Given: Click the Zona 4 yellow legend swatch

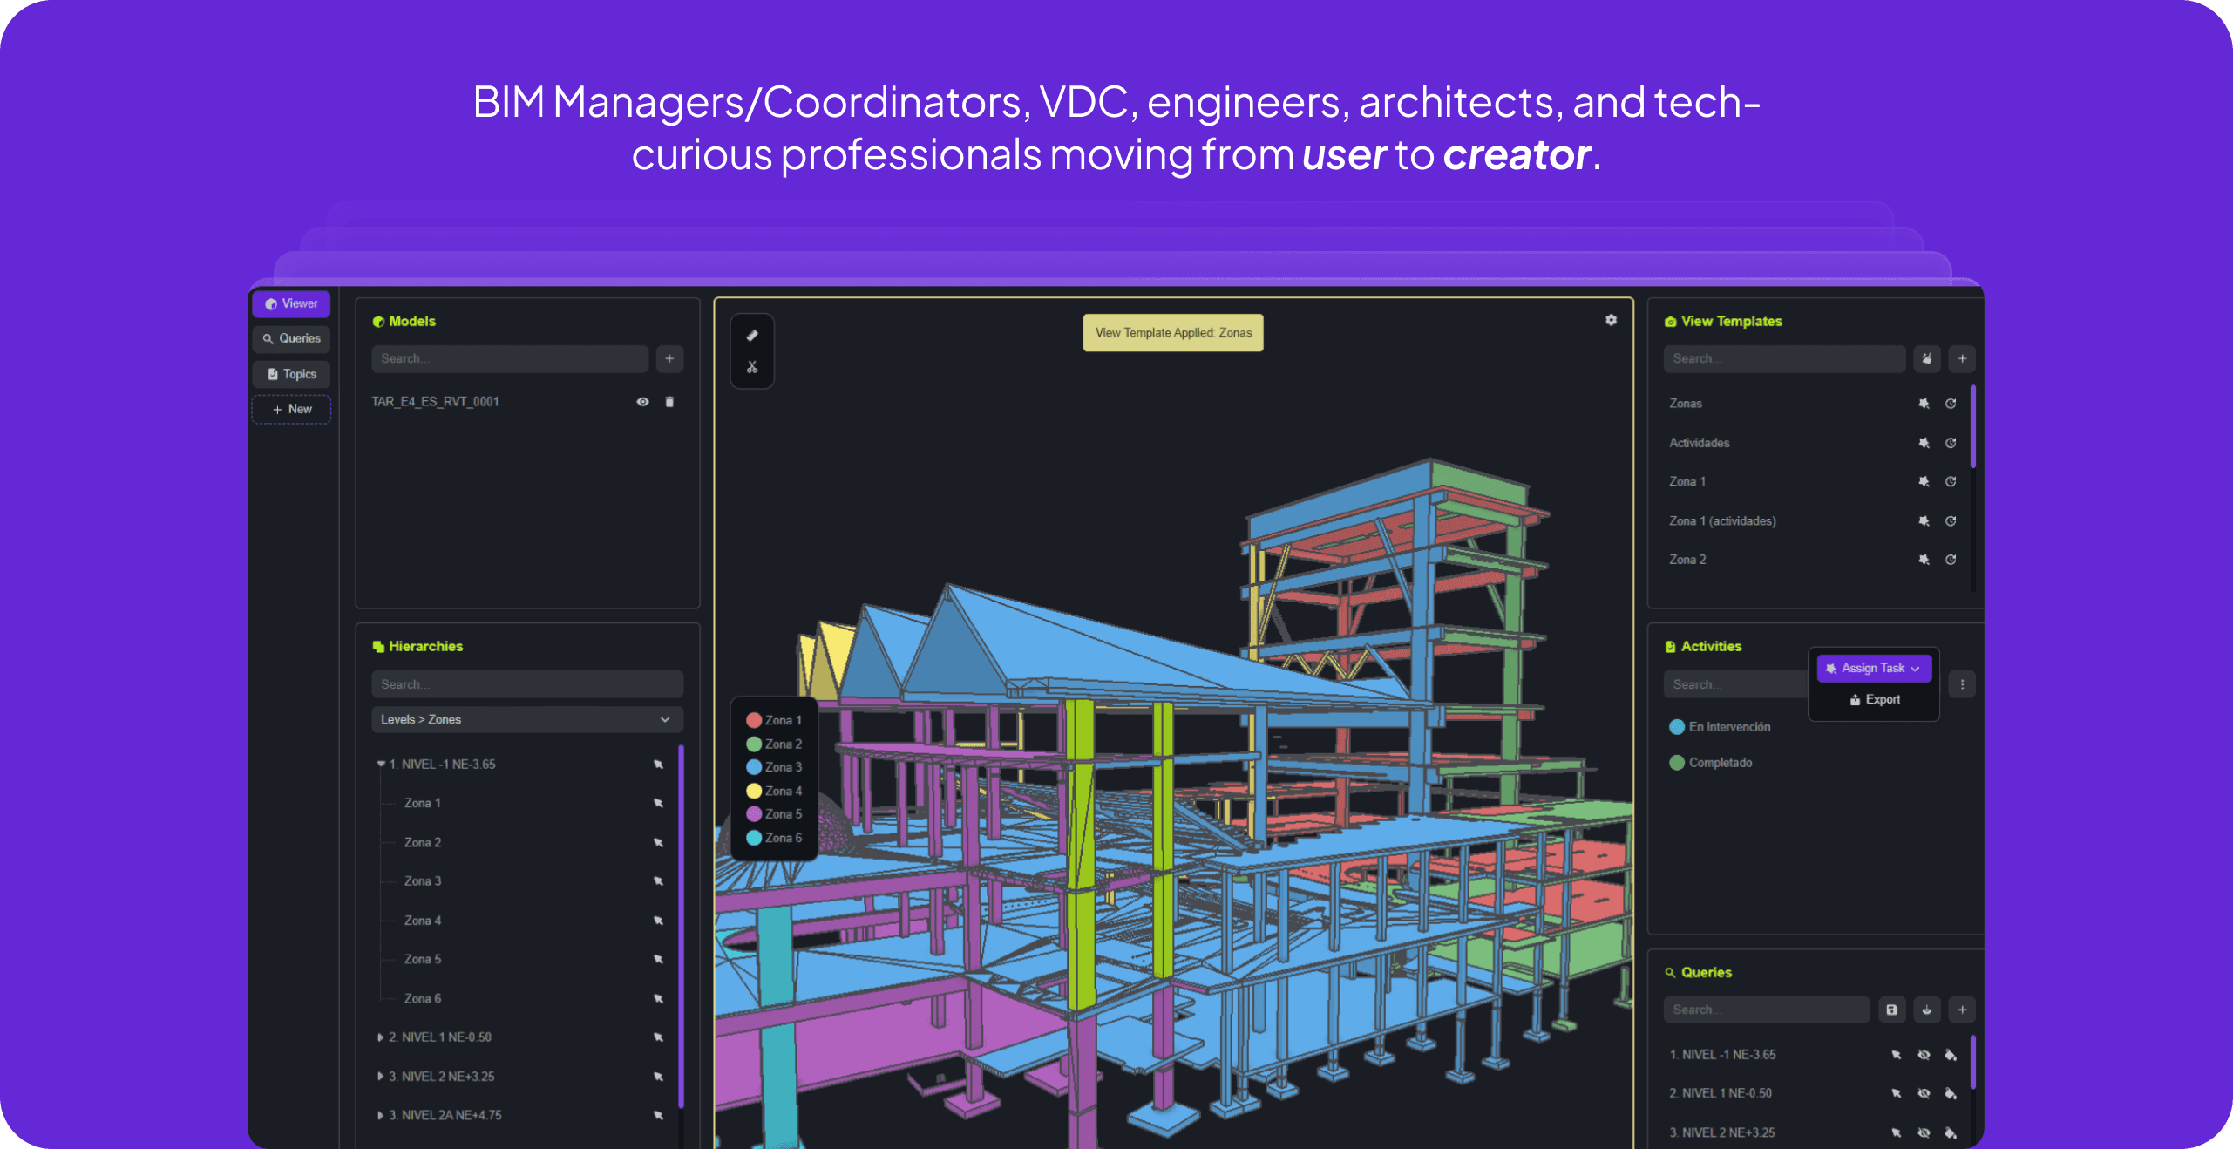Looking at the screenshot, I should [x=754, y=791].
